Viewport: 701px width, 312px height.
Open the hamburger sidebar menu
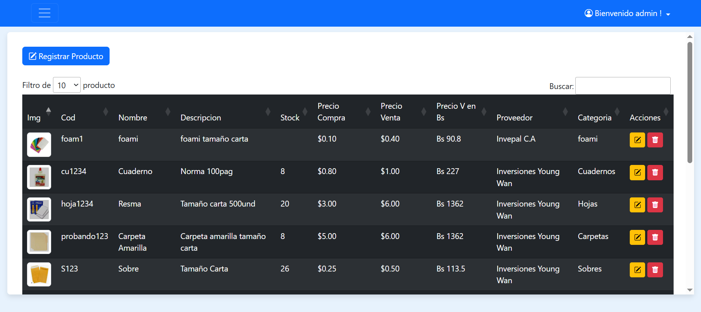(x=45, y=13)
